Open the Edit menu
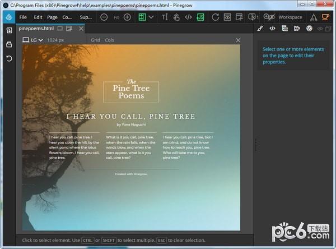This screenshot has height=249, width=336. [x=38, y=17]
